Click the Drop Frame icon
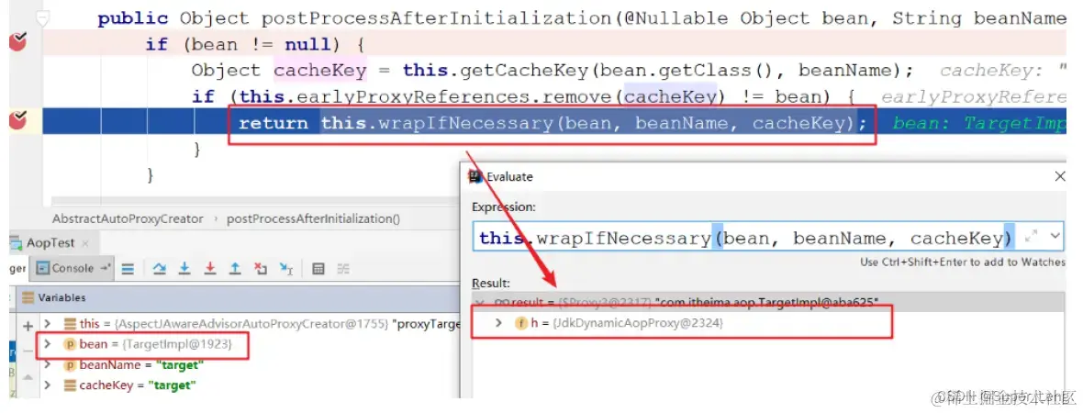The height and width of the screenshot is (413, 1083). click(261, 269)
